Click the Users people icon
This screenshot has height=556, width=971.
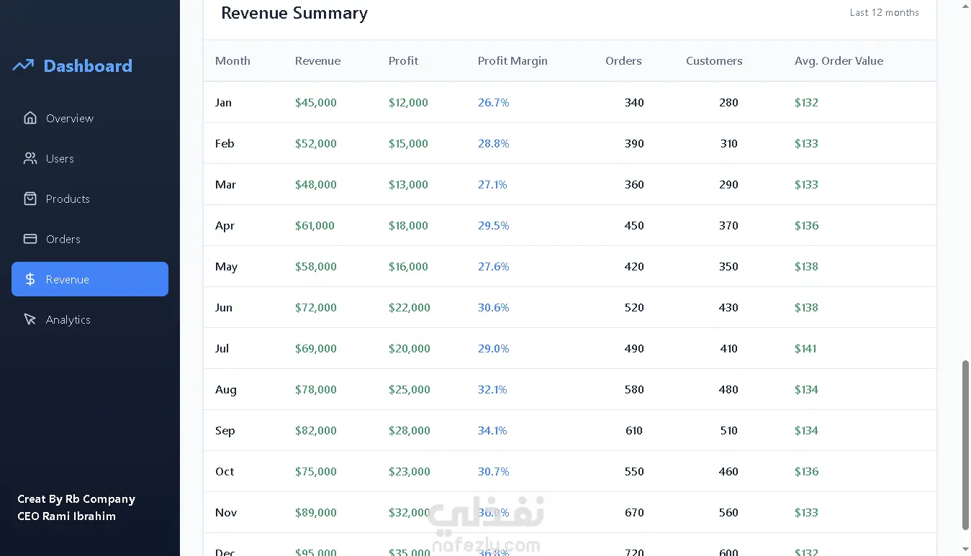pos(30,158)
